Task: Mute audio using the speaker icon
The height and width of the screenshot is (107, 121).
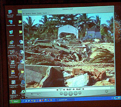Action: 32,94
